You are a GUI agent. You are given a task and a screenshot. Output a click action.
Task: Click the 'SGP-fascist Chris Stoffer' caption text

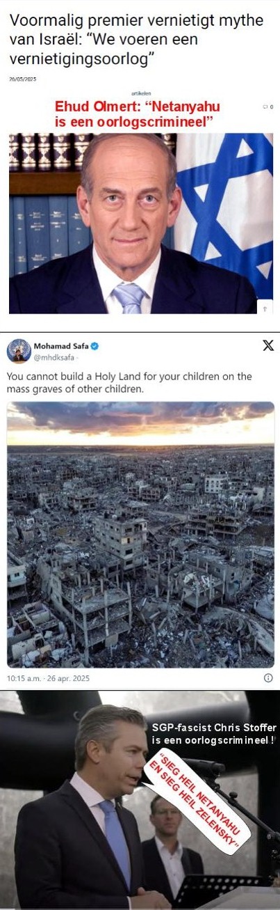[214, 733]
